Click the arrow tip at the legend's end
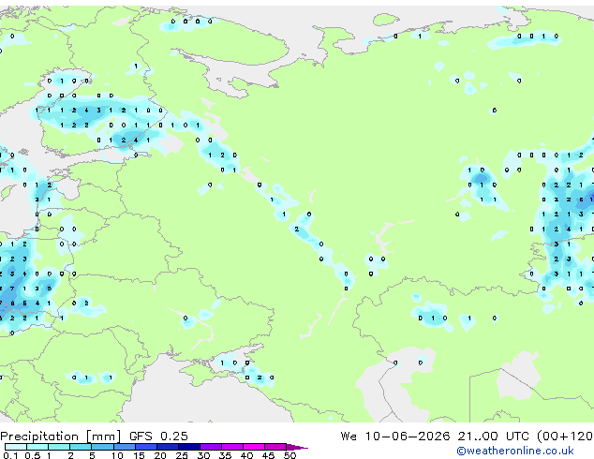This screenshot has width=594, height=459. point(298,447)
